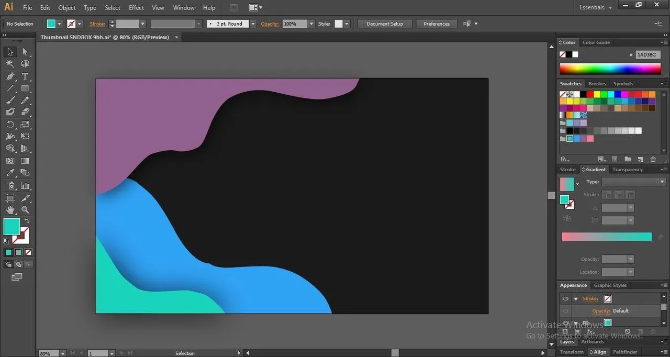Image resolution: width=670 pixels, height=357 pixels.
Task: Create a new color group in Swatches
Action: point(627,159)
